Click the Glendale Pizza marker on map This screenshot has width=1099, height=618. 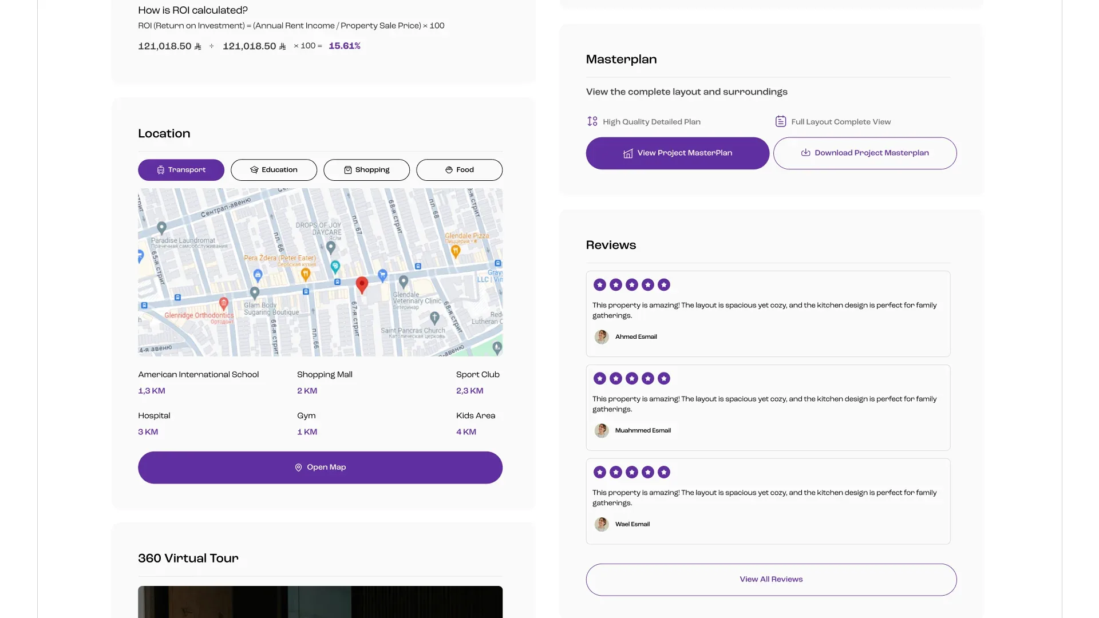[456, 252]
